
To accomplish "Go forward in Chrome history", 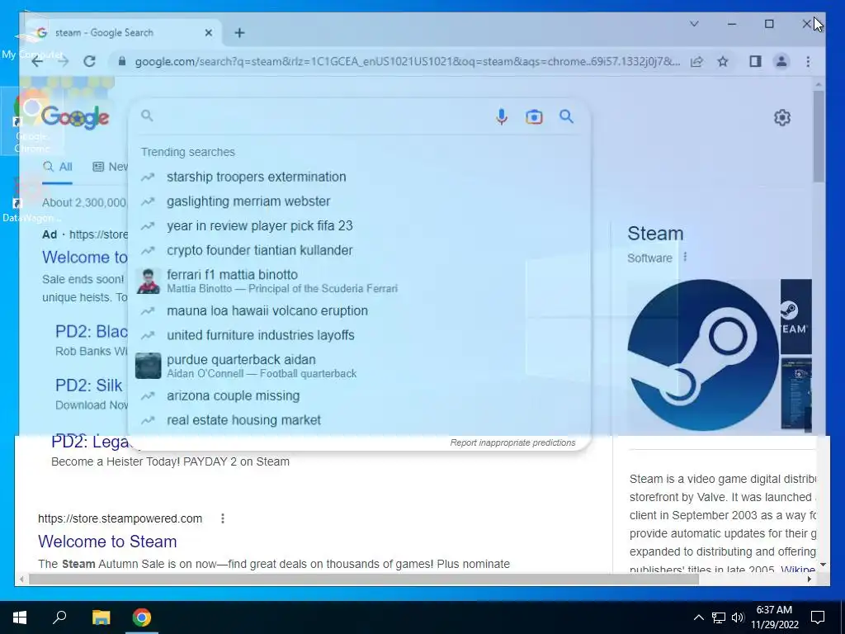I will [63, 61].
